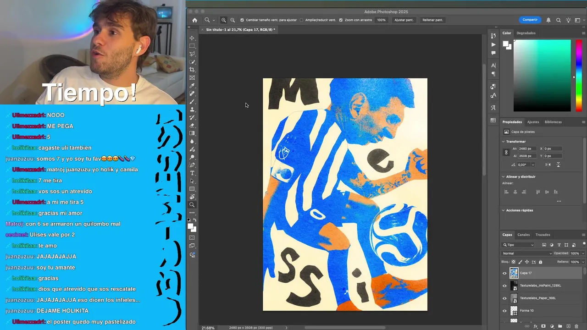587x330 pixels.
Task: Select the Polygonal Lasso tool
Action: tap(192, 54)
